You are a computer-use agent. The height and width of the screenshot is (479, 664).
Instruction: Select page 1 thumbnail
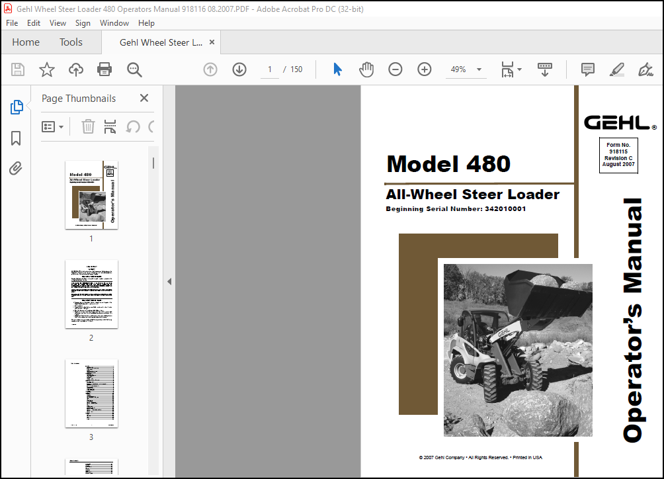(91, 195)
